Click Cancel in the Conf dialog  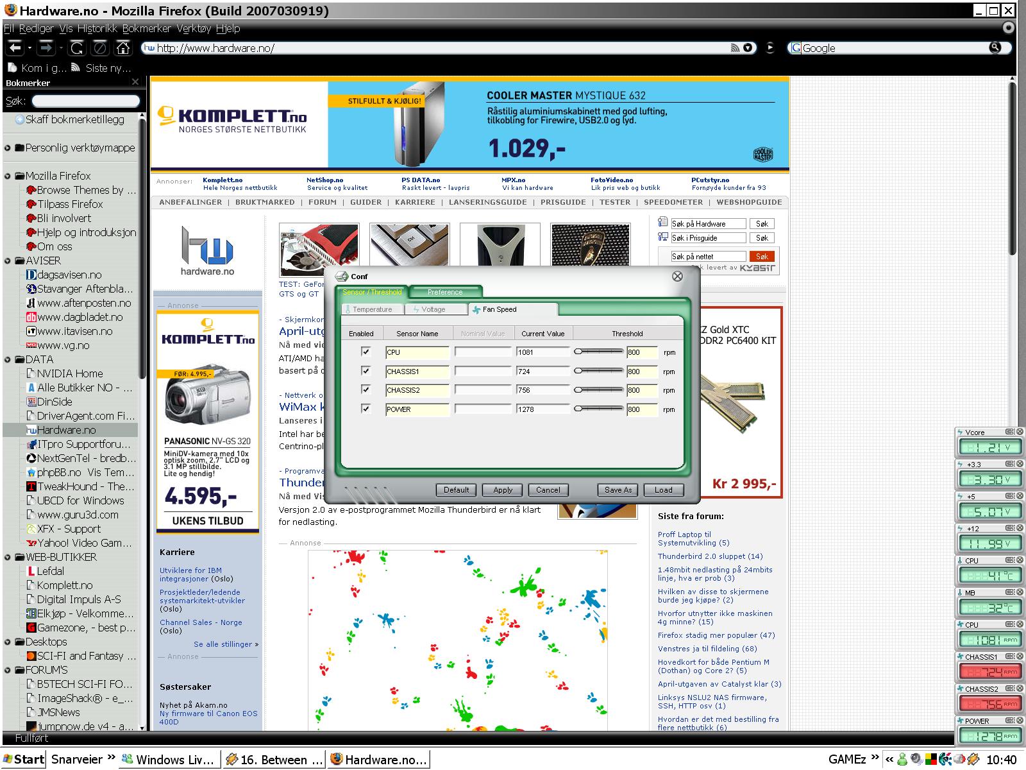pos(548,490)
